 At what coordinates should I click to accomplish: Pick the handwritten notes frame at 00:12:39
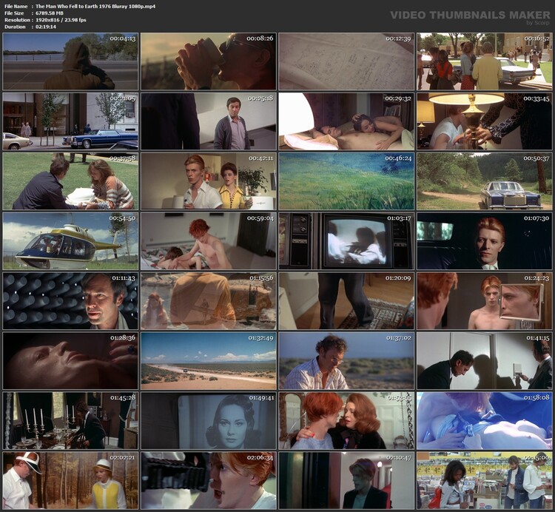coord(346,61)
